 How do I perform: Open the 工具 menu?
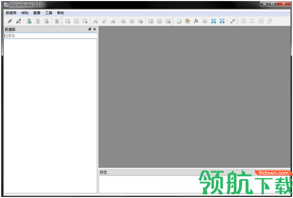pyautogui.click(x=49, y=13)
